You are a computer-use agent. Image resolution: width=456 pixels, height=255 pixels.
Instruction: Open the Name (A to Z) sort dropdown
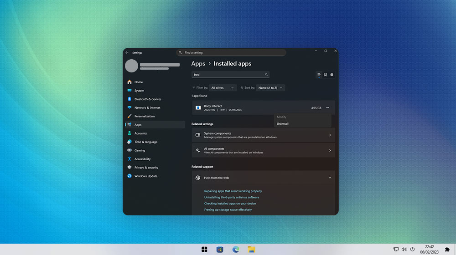[x=270, y=88]
